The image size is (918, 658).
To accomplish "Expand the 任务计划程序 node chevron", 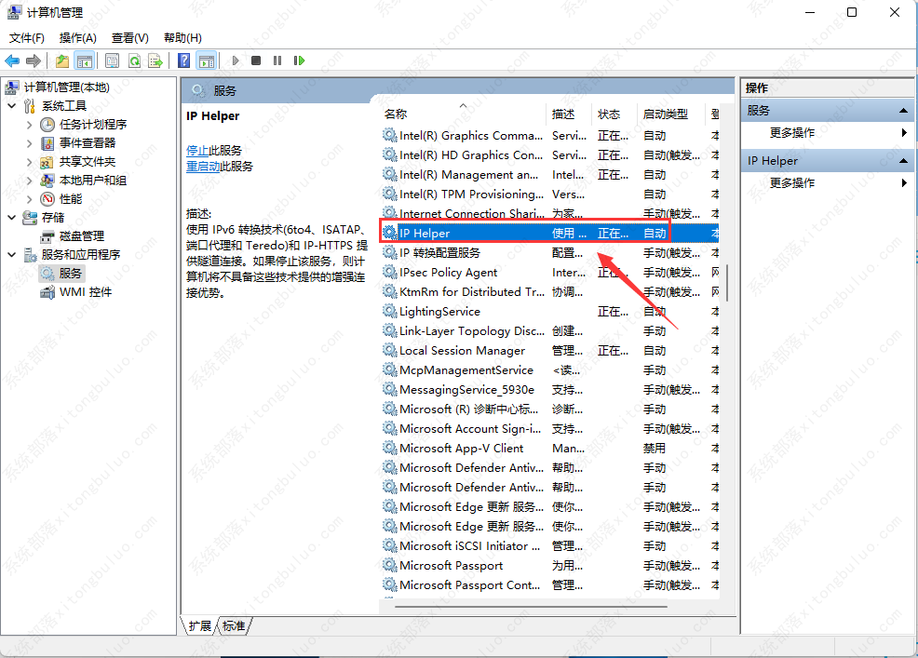I will 29,124.
